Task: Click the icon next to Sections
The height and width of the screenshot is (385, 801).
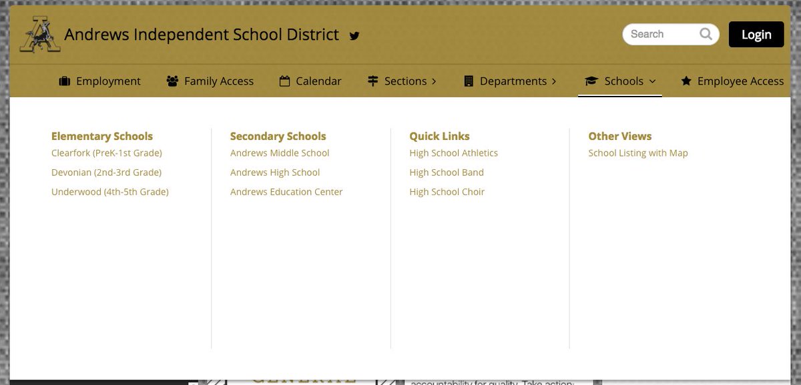Action: point(372,81)
